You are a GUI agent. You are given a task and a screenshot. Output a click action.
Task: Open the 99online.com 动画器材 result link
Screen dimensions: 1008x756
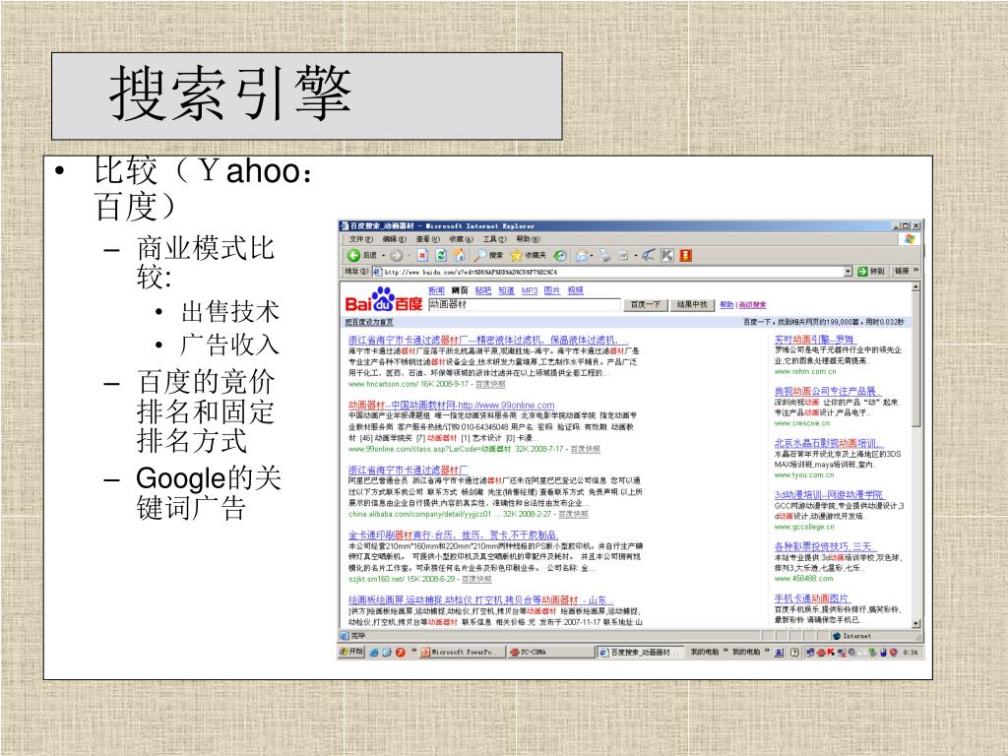tap(451, 405)
